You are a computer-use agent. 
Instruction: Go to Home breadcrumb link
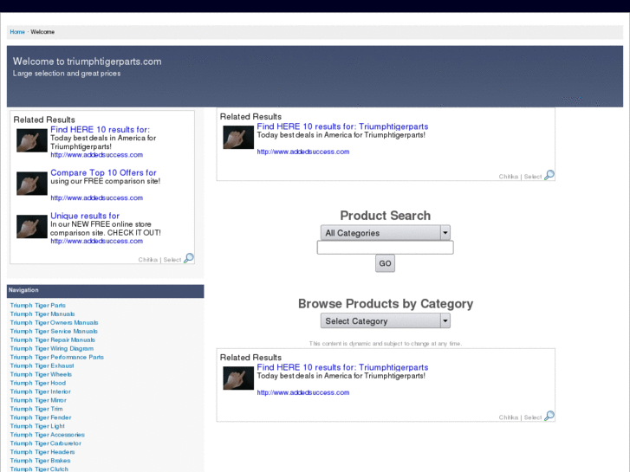point(17,32)
